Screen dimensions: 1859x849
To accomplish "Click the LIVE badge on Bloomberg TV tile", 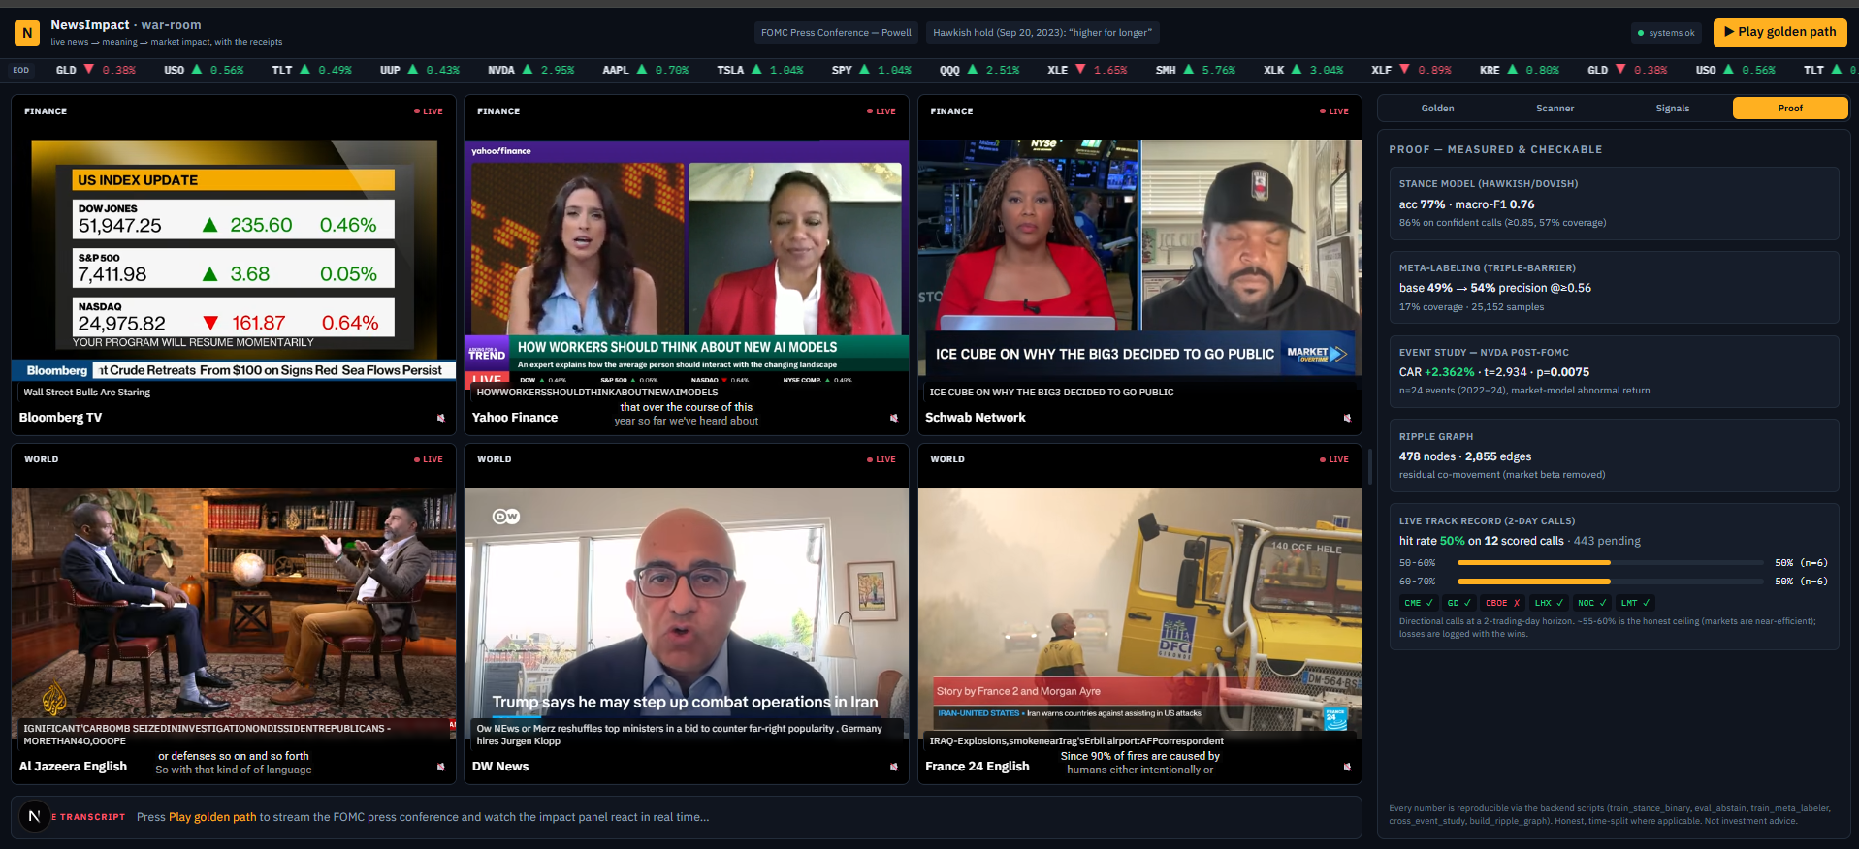I will [429, 111].
